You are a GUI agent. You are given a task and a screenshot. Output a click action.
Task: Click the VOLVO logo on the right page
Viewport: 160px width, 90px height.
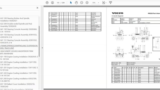coord(117,13)
